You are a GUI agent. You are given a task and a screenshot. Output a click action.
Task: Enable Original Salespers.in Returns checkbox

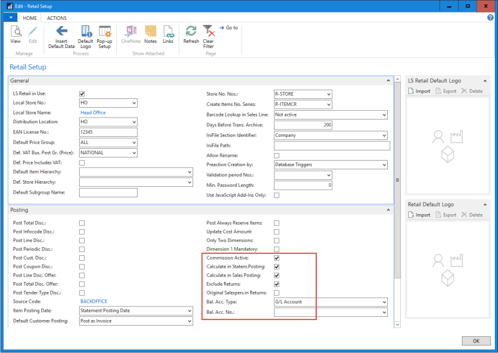[x=276, y=293]
